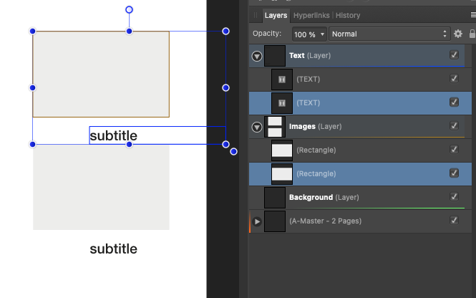Click the highlighted (TEXT) layer thumbnail
476x298 pixels.
click(282, 103)
